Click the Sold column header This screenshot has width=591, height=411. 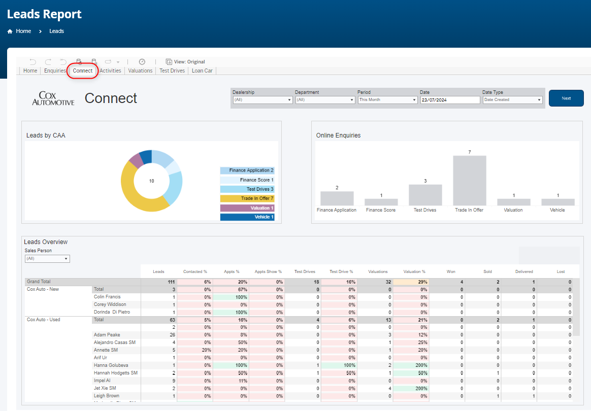point(488,271)
